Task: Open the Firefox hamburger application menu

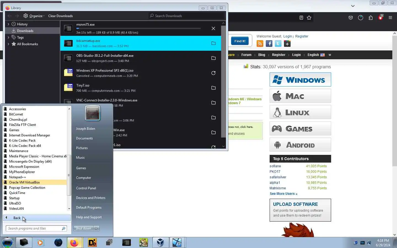Action: pos(390,18)
